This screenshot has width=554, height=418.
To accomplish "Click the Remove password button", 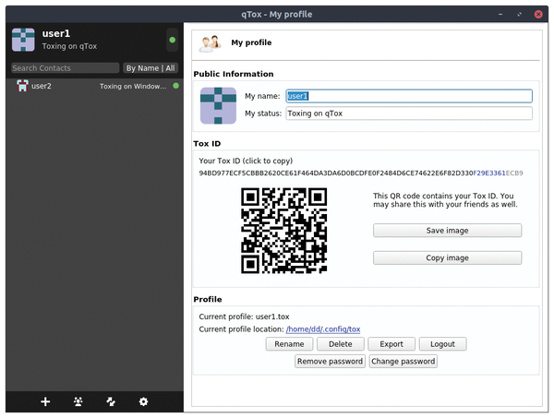I will (x=330, y=361).
